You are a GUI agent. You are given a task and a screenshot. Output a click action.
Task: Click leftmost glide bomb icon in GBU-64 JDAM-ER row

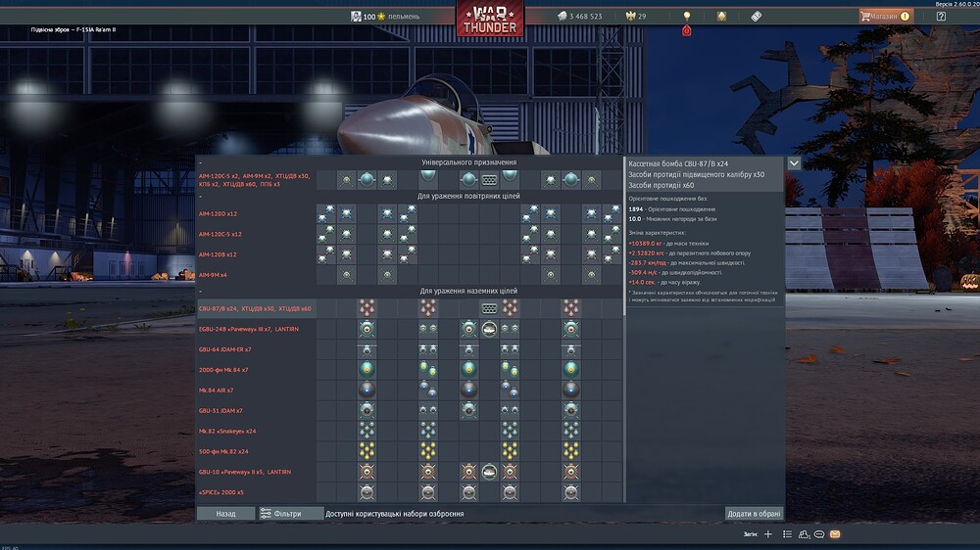[367, 349]
